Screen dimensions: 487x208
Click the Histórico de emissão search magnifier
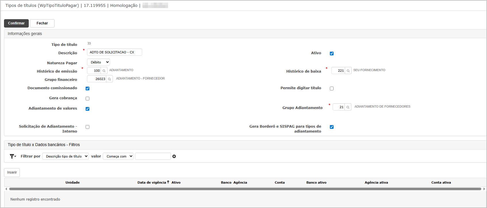click(x=104, y=71)
